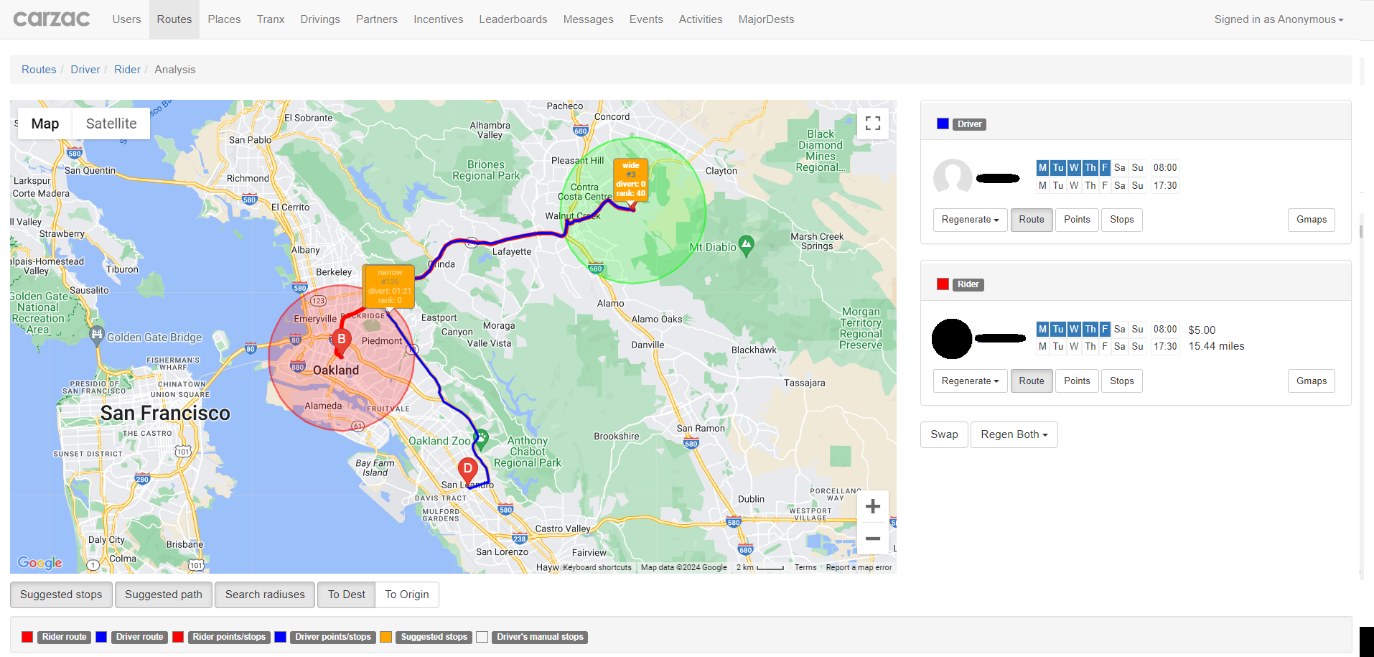Open the Leaderboards menu item
Viewport: 1374px width, 657px height.
click(513, 19)
